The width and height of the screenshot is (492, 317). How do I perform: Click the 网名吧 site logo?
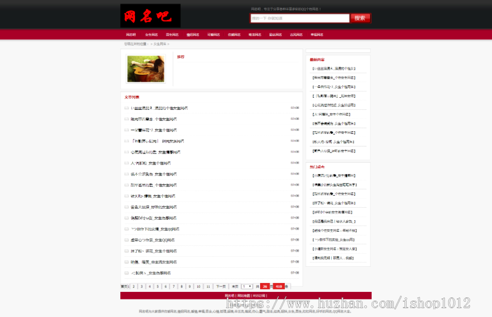[x=150, y=16]
